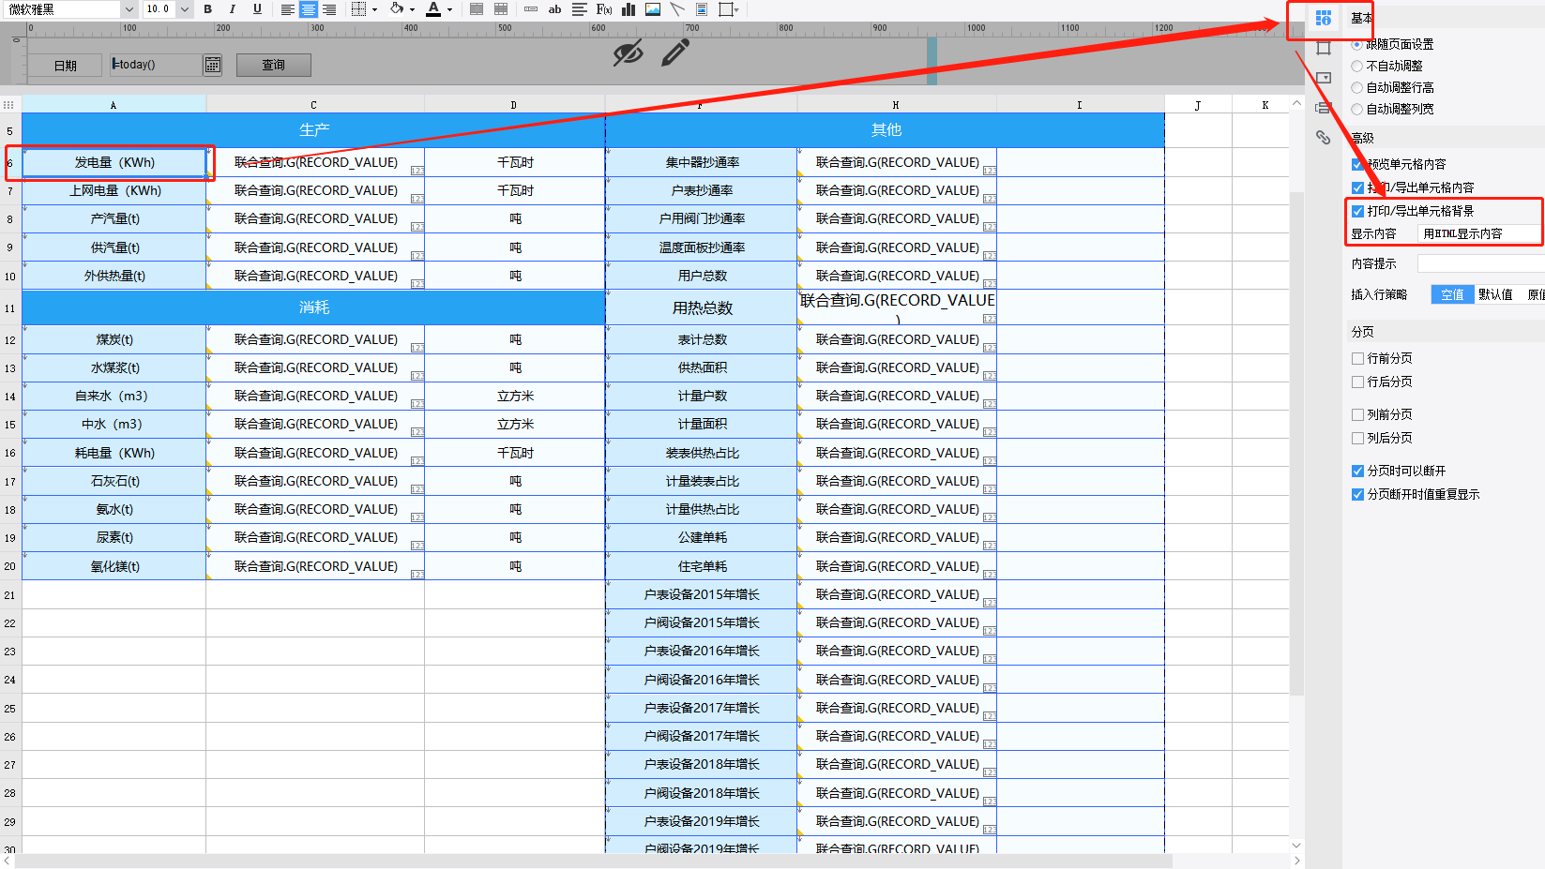Align cell text to the left
The width and height of the screenshot is (1545, 869).
click(x=288, y=9)
